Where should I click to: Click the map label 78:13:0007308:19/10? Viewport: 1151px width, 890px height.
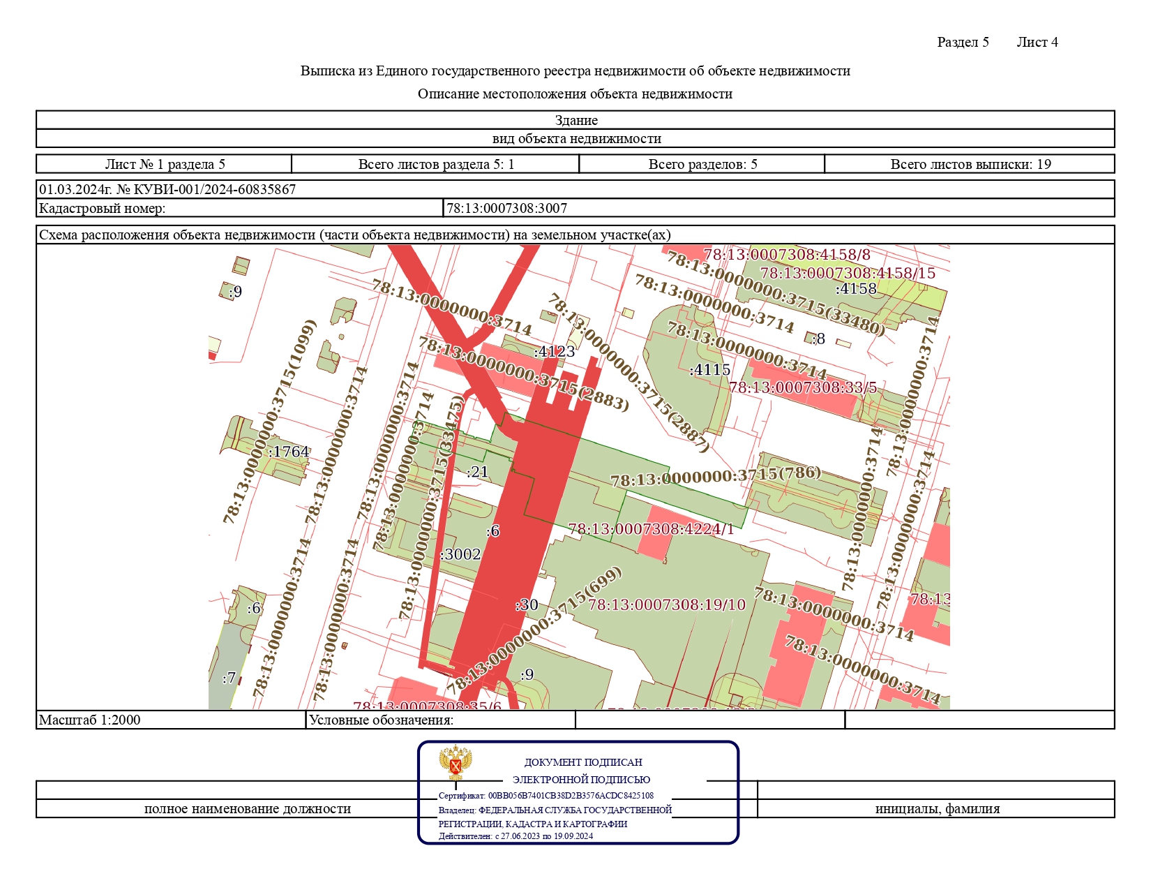667,605
